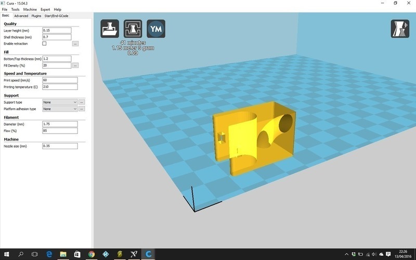Click the '41 minutes' print time text

(x=133, y=43)
